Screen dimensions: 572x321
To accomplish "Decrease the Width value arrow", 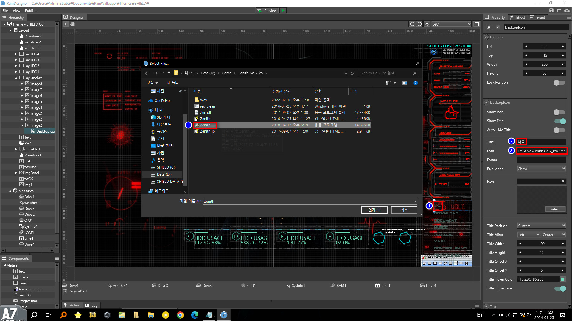I will pyautogui.click(x=526, y=64).
